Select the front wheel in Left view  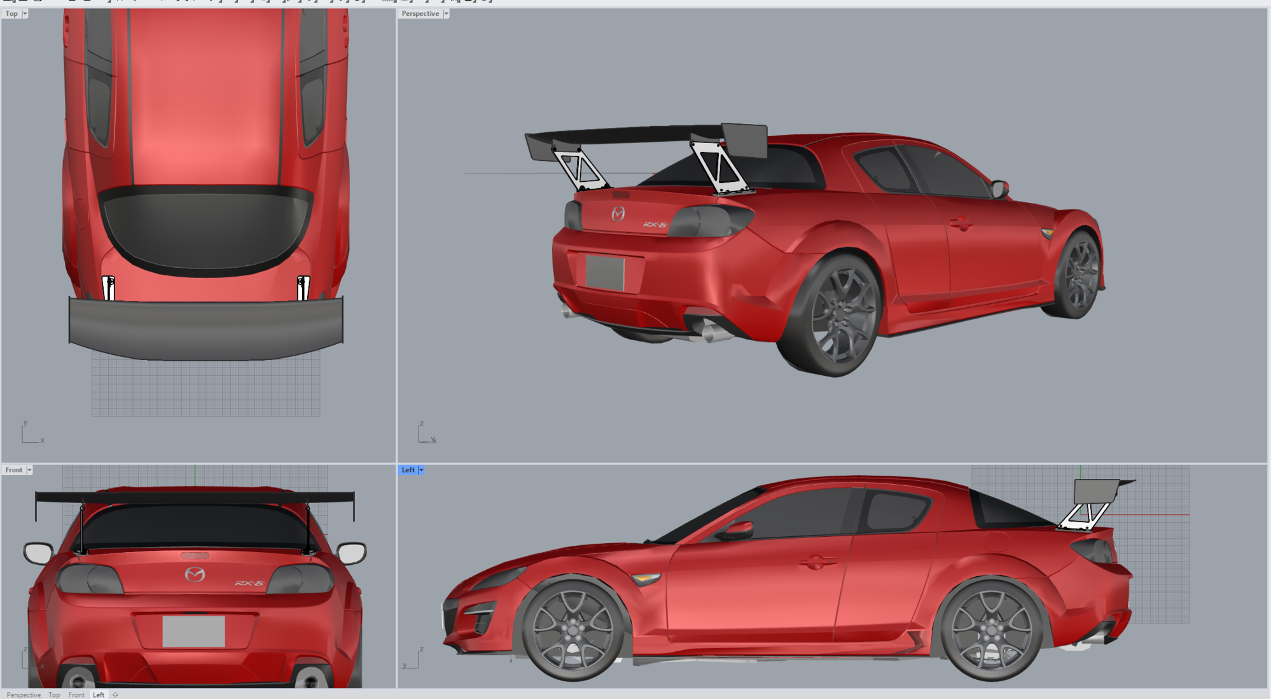(x=573, y=630)
